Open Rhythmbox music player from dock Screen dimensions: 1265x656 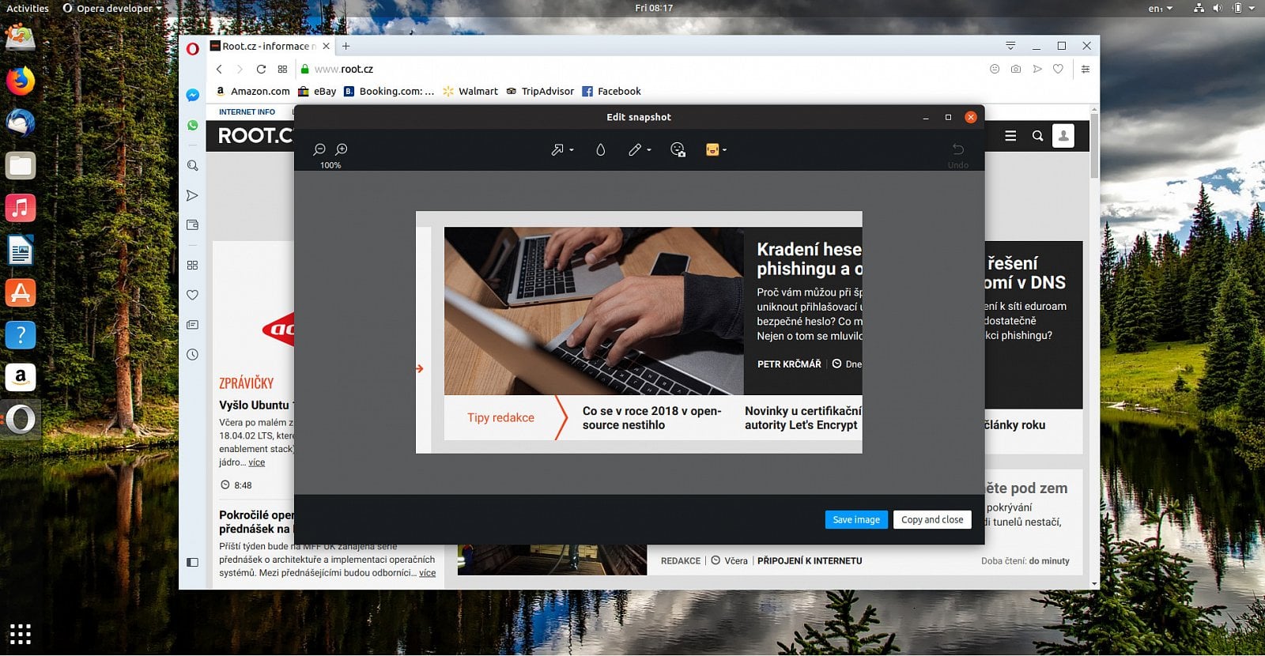tap(21, 208)
